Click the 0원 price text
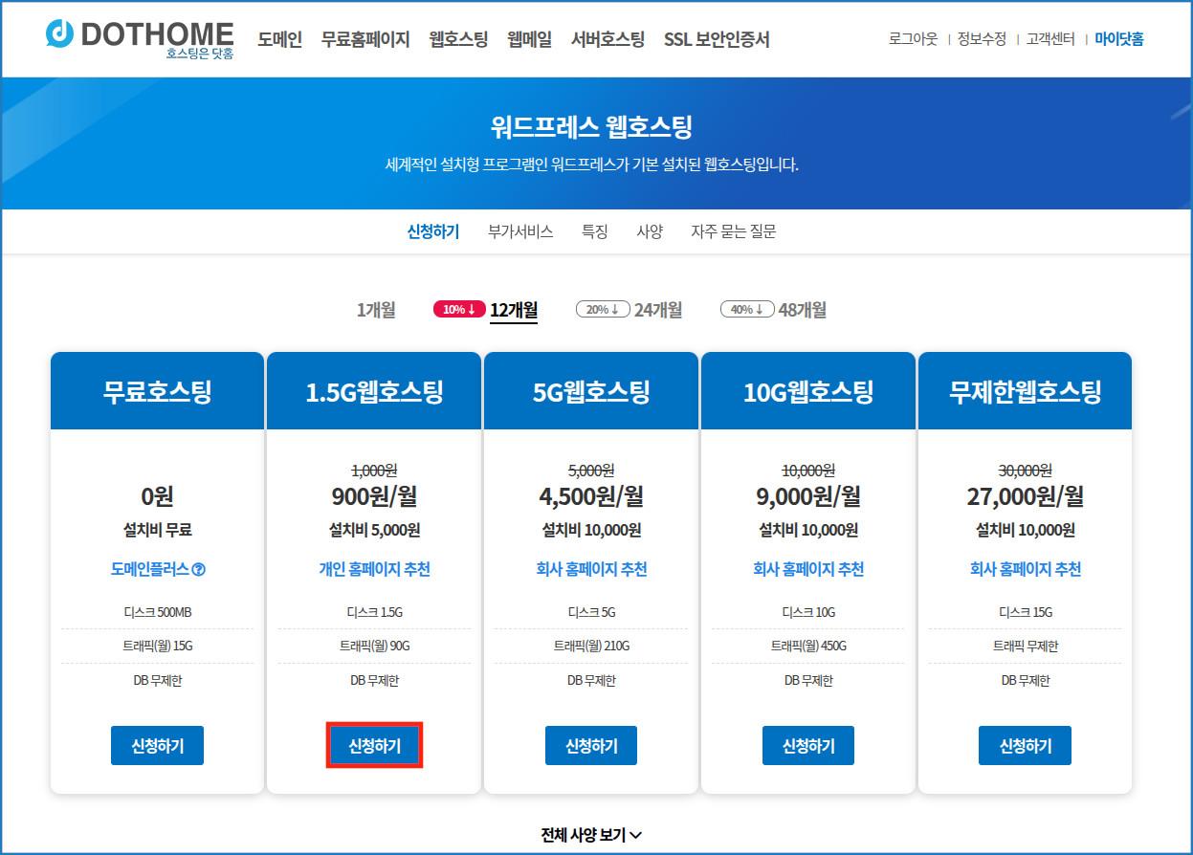1193x855 pixels. click(x=157, y=497)
